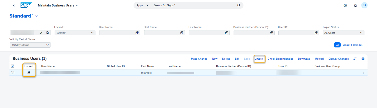Click the First Name cell 'Example'
The width and height of the screenshot is (377, 108).
146,73
